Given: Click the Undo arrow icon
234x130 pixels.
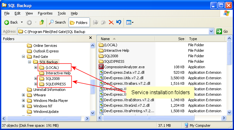Looking at the screenshot, I should click(119, 22).
